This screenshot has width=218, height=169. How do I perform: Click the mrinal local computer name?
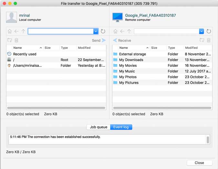25,15
